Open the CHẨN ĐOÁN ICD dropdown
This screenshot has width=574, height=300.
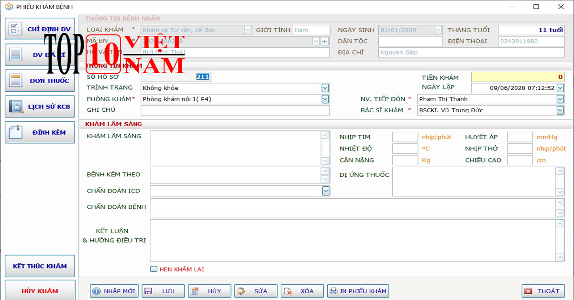pyautogui.click(x=325, y=191)
